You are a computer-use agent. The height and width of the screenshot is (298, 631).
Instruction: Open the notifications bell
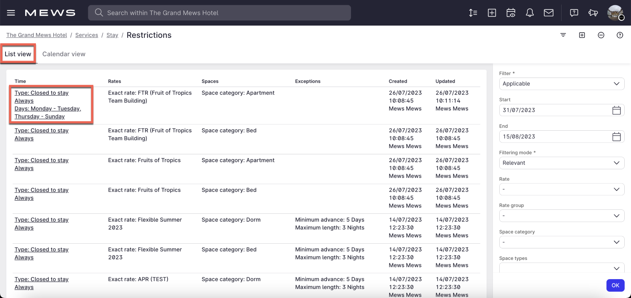click(530, 13)
